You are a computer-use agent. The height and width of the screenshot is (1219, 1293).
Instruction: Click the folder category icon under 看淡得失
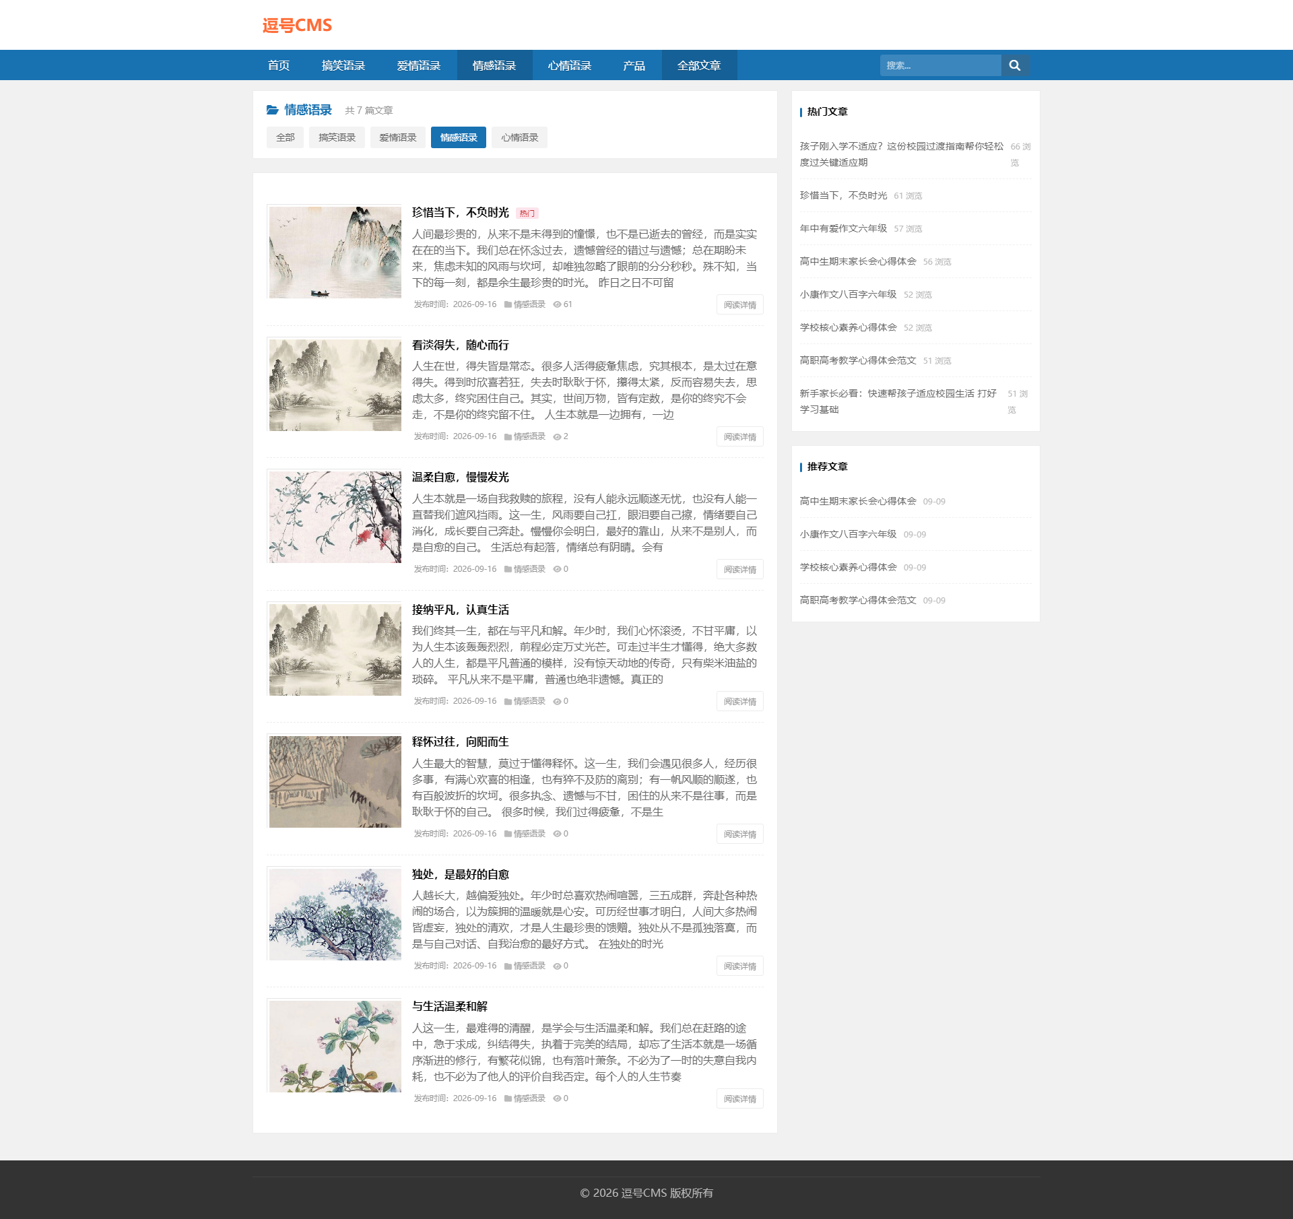click(x=508, y=437)
